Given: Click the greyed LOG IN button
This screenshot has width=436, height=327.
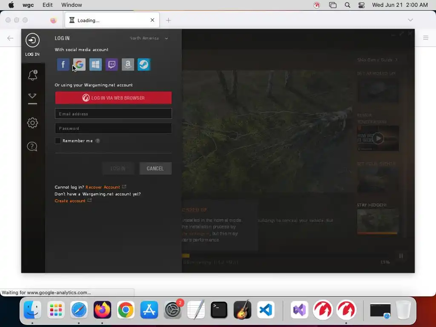Looking at the screenshot, I should [118, 169].
